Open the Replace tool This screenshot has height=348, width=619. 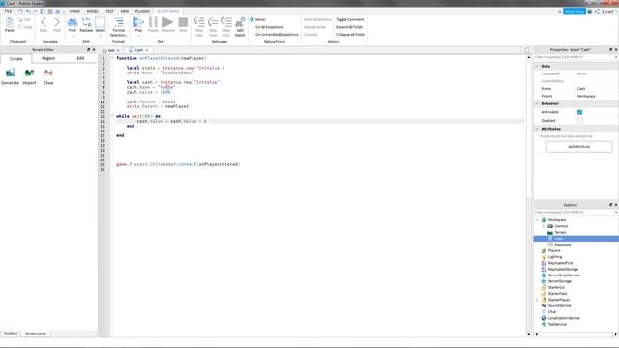(x=86, y=22)
